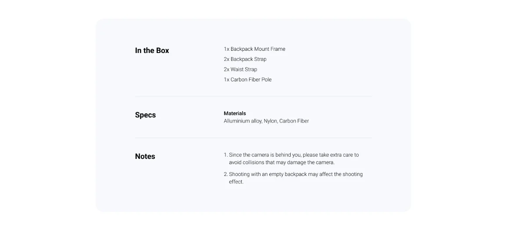Click the "2x Backpack Strap" line

[x=245, y=59]
